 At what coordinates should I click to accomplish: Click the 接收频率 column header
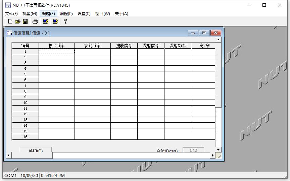point(57,46)
